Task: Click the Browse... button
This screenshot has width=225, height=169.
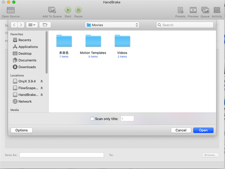Action: click(x=210, y=155)
